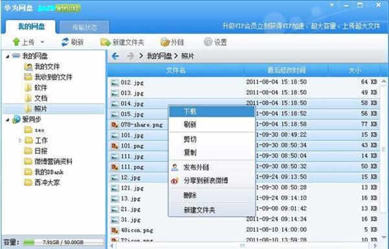This screenshot has height=249, width=389.
Task: Select the 照片 folder in tree
Action: click(53, 109)
